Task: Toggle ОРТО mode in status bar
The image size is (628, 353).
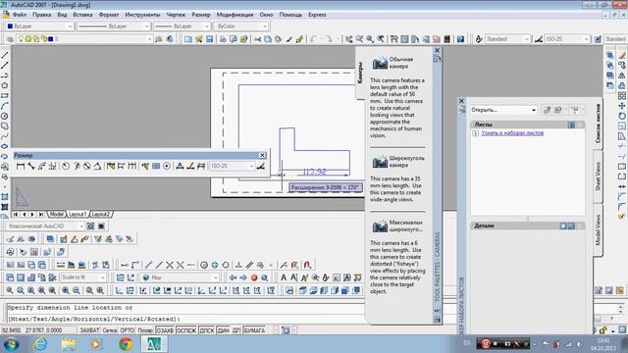Action: 128,330
